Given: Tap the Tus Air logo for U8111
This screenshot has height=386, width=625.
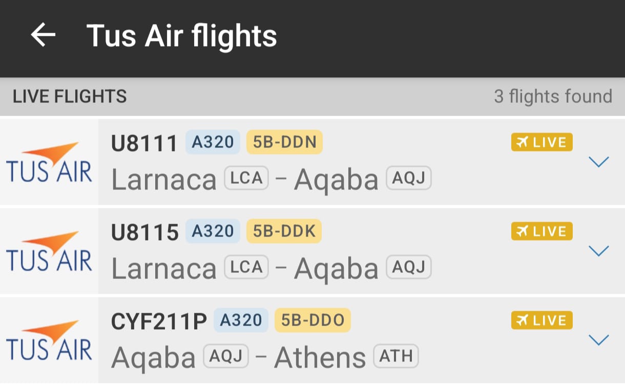Looking at the screenshot, I should point(49,162).
